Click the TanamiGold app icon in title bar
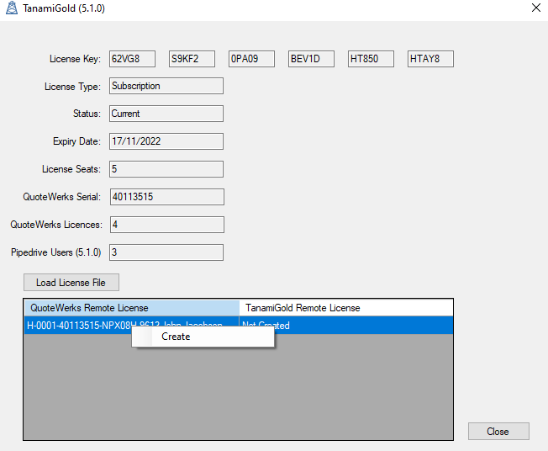The image size is (548, 451). [x=12, y=8]
